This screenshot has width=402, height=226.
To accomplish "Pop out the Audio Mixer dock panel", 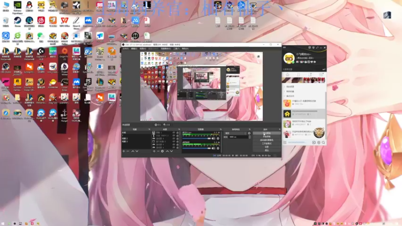I will (x=221, y=130).
